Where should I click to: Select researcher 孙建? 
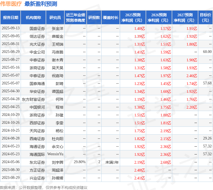59,115
